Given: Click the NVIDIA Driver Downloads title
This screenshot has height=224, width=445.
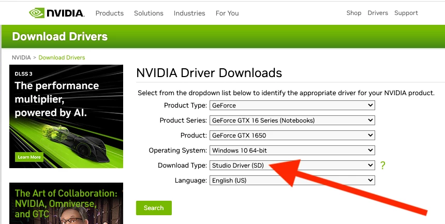Looking at the screenshot, I should [209, 73].
